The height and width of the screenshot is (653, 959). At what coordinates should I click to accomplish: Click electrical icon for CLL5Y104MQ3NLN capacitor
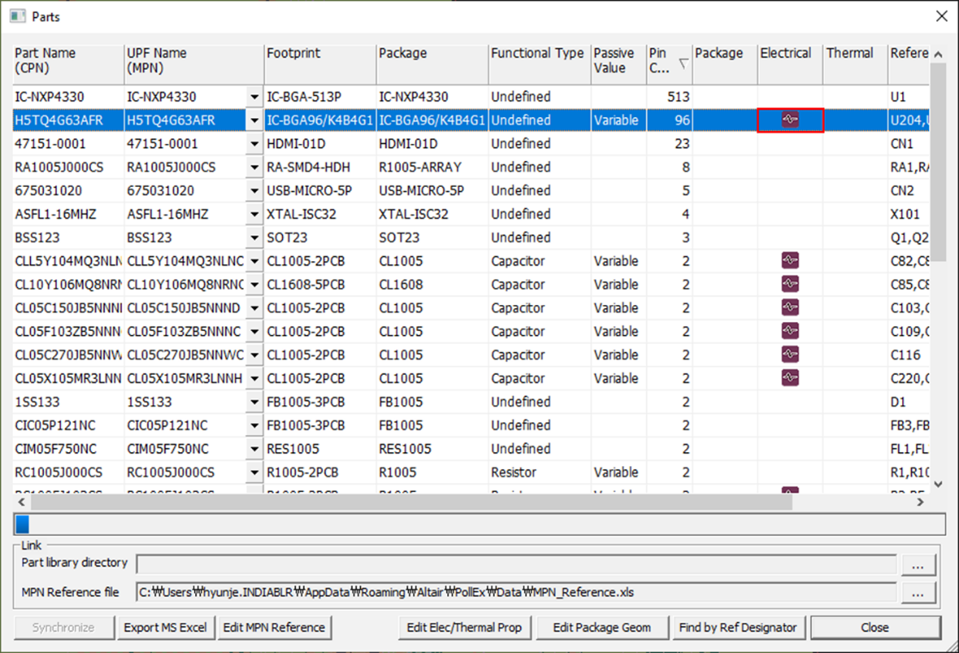tap(790, 261)
